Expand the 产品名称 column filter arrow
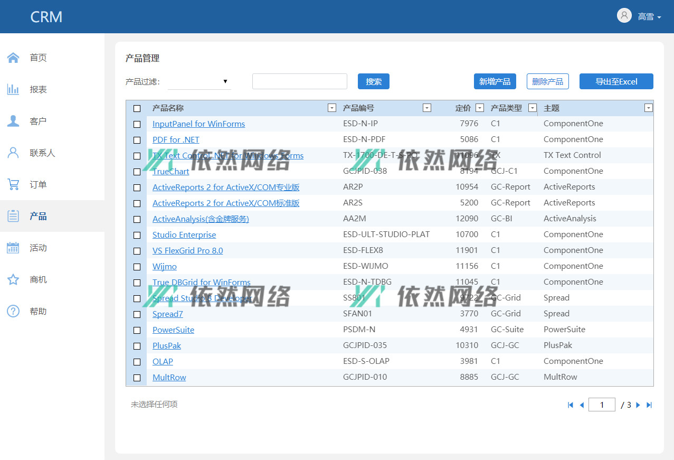Image resolution: width=674 pixels, height=460 pixels. 331,108
